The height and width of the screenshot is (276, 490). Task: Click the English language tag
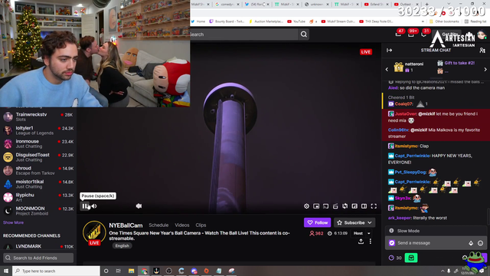122,245
